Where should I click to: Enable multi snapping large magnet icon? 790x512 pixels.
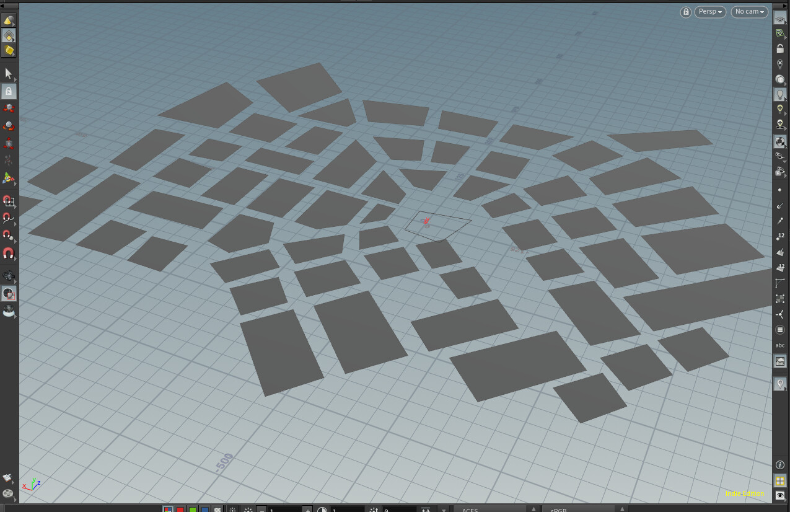coord(9,254)
